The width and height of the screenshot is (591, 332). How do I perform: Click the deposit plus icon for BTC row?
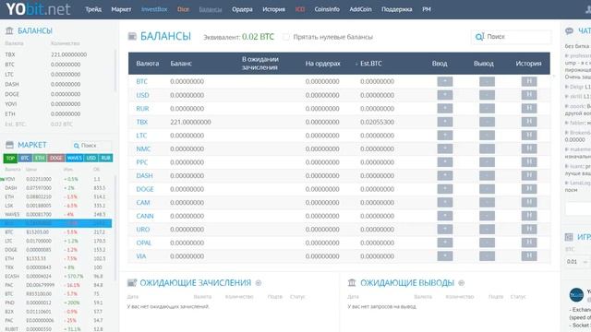[x=445, y=81]
